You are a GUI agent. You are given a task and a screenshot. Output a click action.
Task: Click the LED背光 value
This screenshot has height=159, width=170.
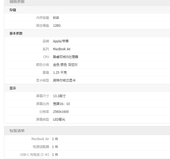click(59, 120)
